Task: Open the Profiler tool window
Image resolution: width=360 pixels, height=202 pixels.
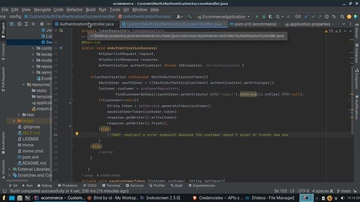Action: (x=157, y=186)
